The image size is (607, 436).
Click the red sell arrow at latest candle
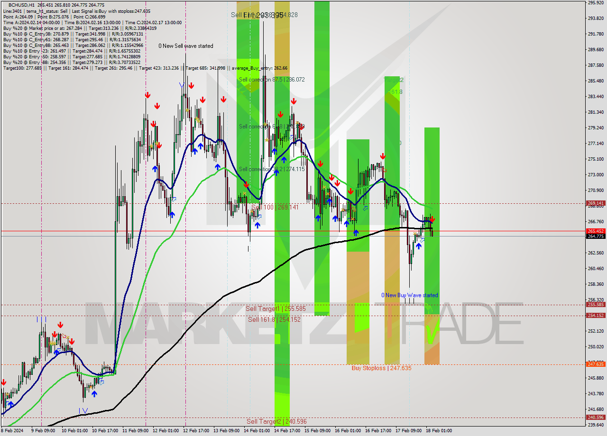[432, 219]
